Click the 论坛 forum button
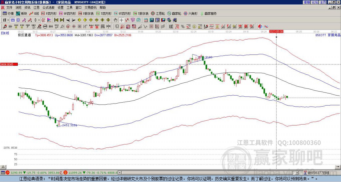 pyautogui.click(x=315, y=2)
